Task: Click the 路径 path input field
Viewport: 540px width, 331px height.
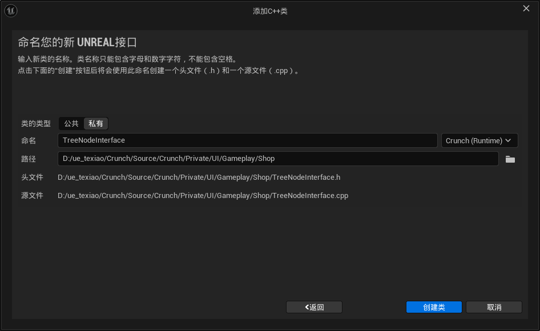Action: 278,159
